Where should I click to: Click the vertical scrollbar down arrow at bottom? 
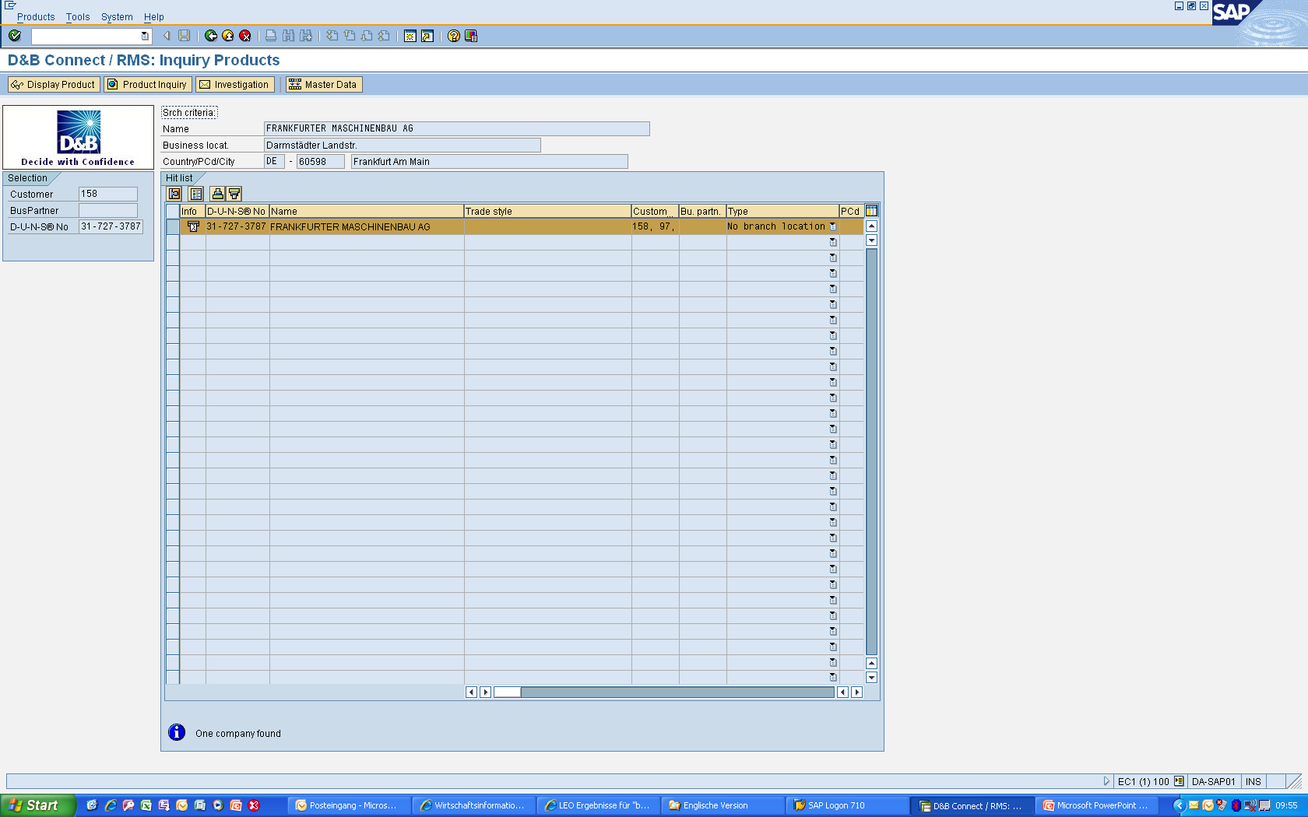(871, 678)
